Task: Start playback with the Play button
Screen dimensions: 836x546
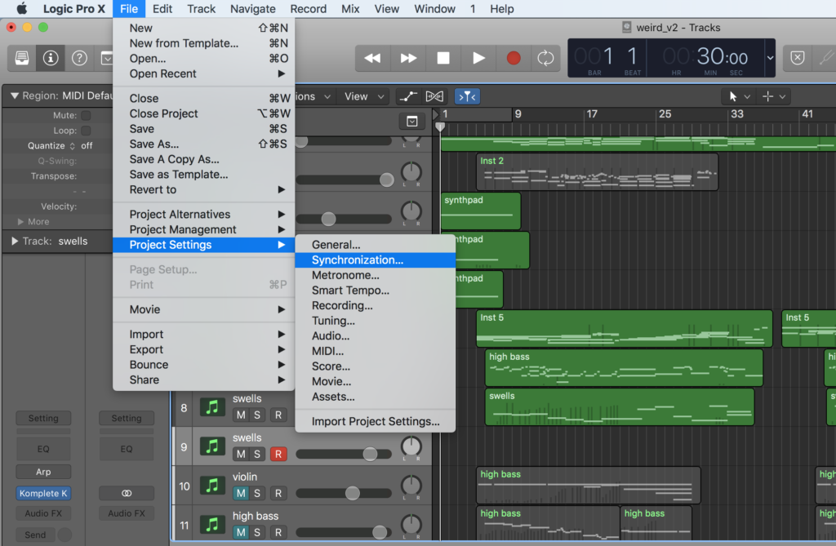Action: pos(478,58)
